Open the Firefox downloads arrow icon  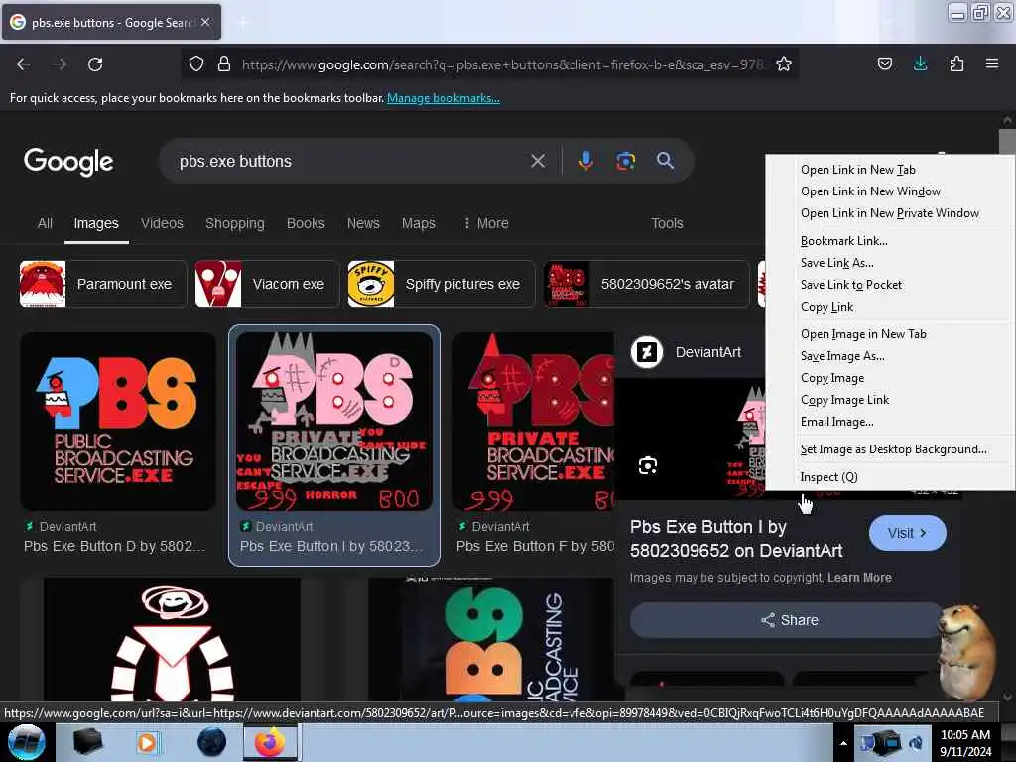click(x=920, y=63)
